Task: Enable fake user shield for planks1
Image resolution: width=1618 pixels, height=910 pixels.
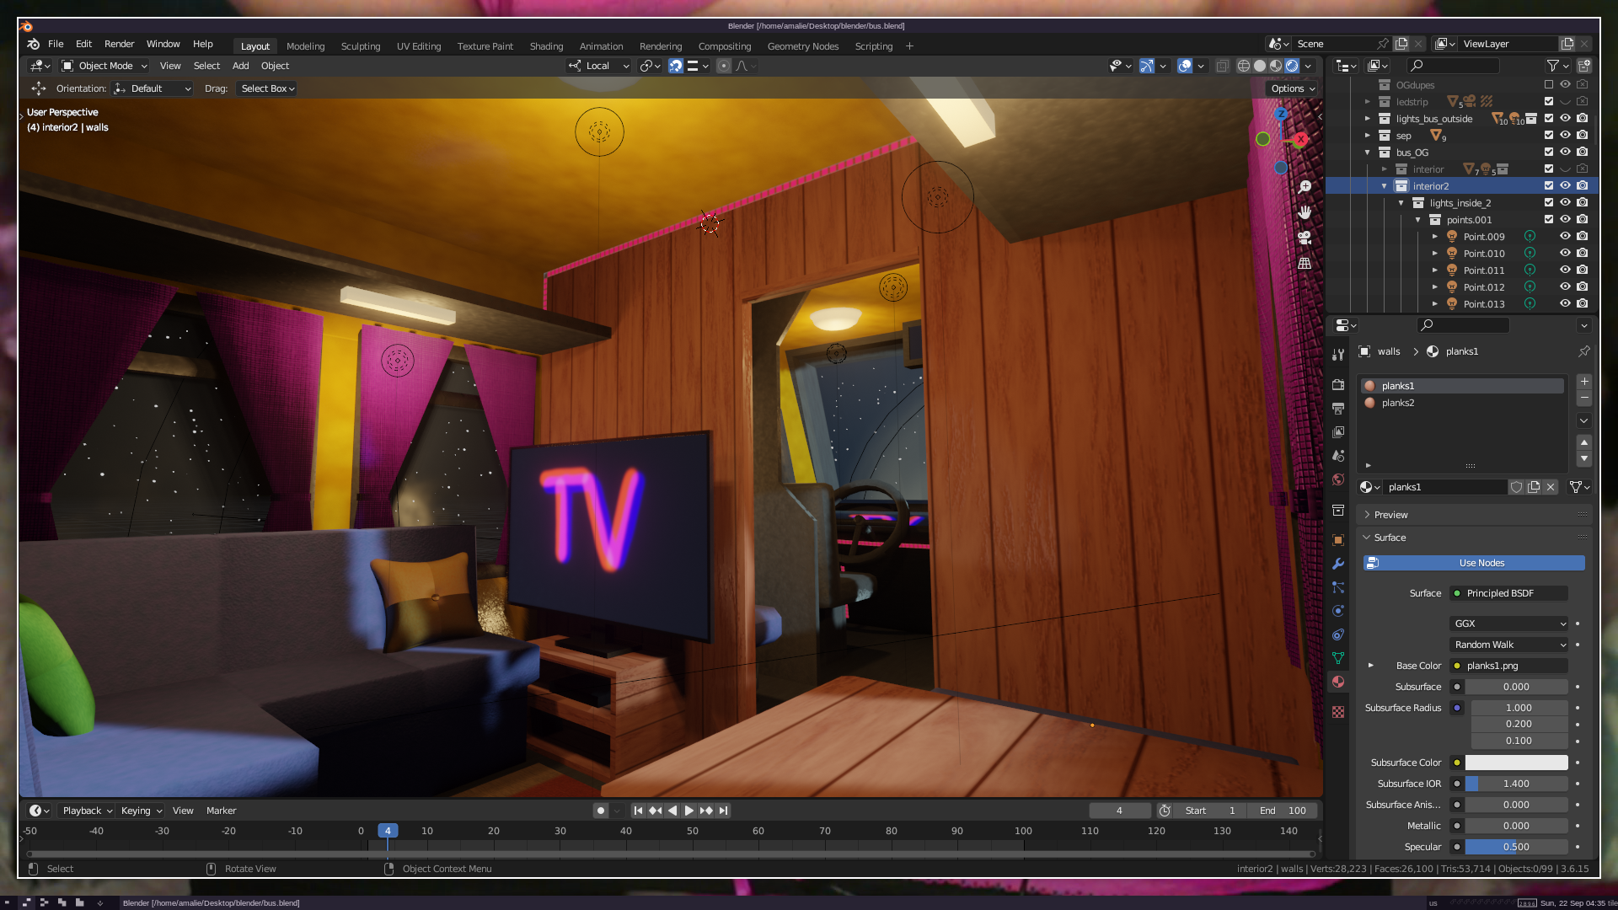Action: click(1516, 487)
